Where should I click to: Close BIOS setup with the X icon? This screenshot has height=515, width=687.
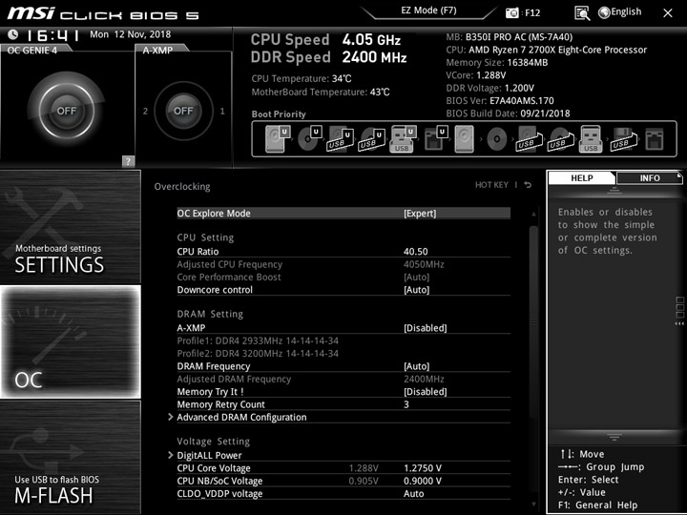tap(668, 13)
